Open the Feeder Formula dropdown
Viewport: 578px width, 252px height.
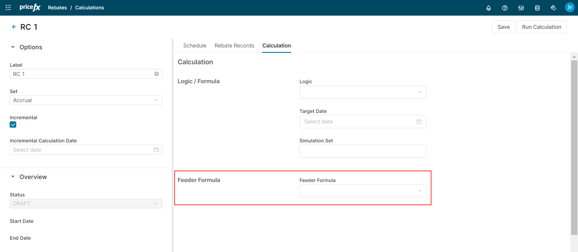point(362,191)
